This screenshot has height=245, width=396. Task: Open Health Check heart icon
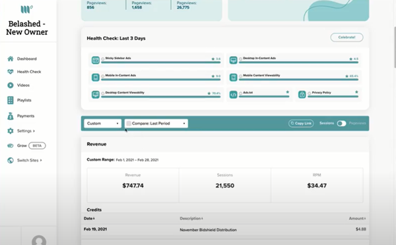pyautogui.click(x=11, y=72)
